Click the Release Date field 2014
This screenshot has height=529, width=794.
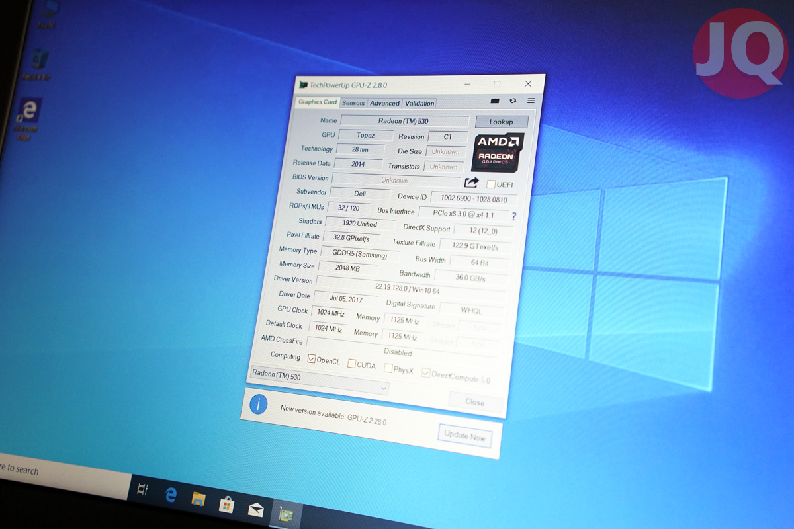(358, 164)
